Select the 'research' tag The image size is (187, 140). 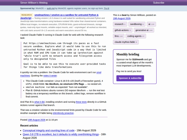pos(120,24)
